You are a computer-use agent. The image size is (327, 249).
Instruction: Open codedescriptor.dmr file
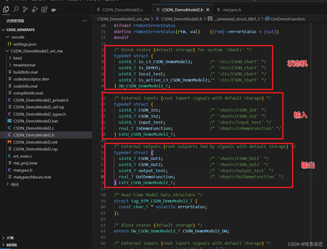pyautogui.click(x=46, y=79)
